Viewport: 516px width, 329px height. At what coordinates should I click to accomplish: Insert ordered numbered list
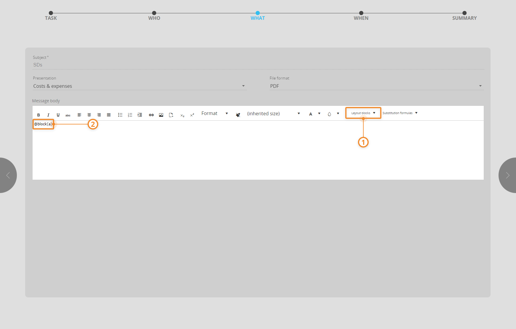click(x=130, y=115)
